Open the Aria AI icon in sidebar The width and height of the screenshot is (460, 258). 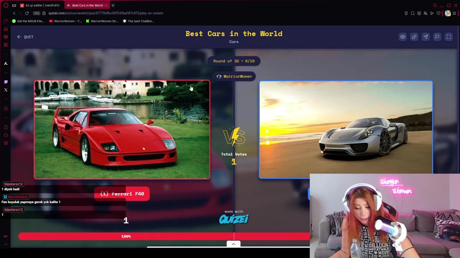tap(6, 63)
